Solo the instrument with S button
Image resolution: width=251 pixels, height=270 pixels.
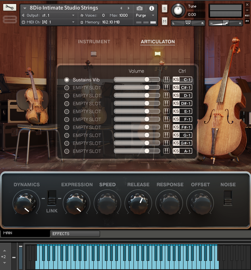[164, 9]
